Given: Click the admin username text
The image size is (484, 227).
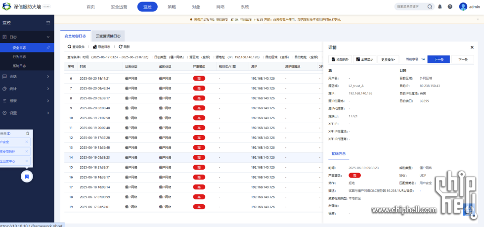Looking at the screenshot, I should 475,7.
